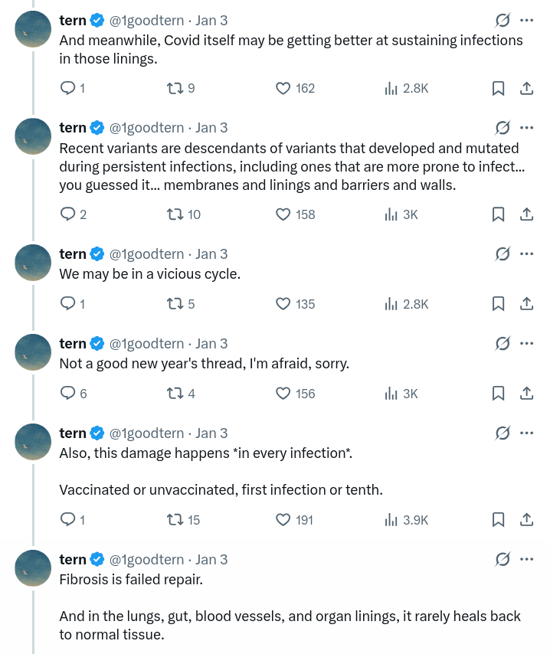The width and height of the screenshot is (550, 654).
Task: Open more options menu on "vicious cycle" tweet
Action: 527,254
